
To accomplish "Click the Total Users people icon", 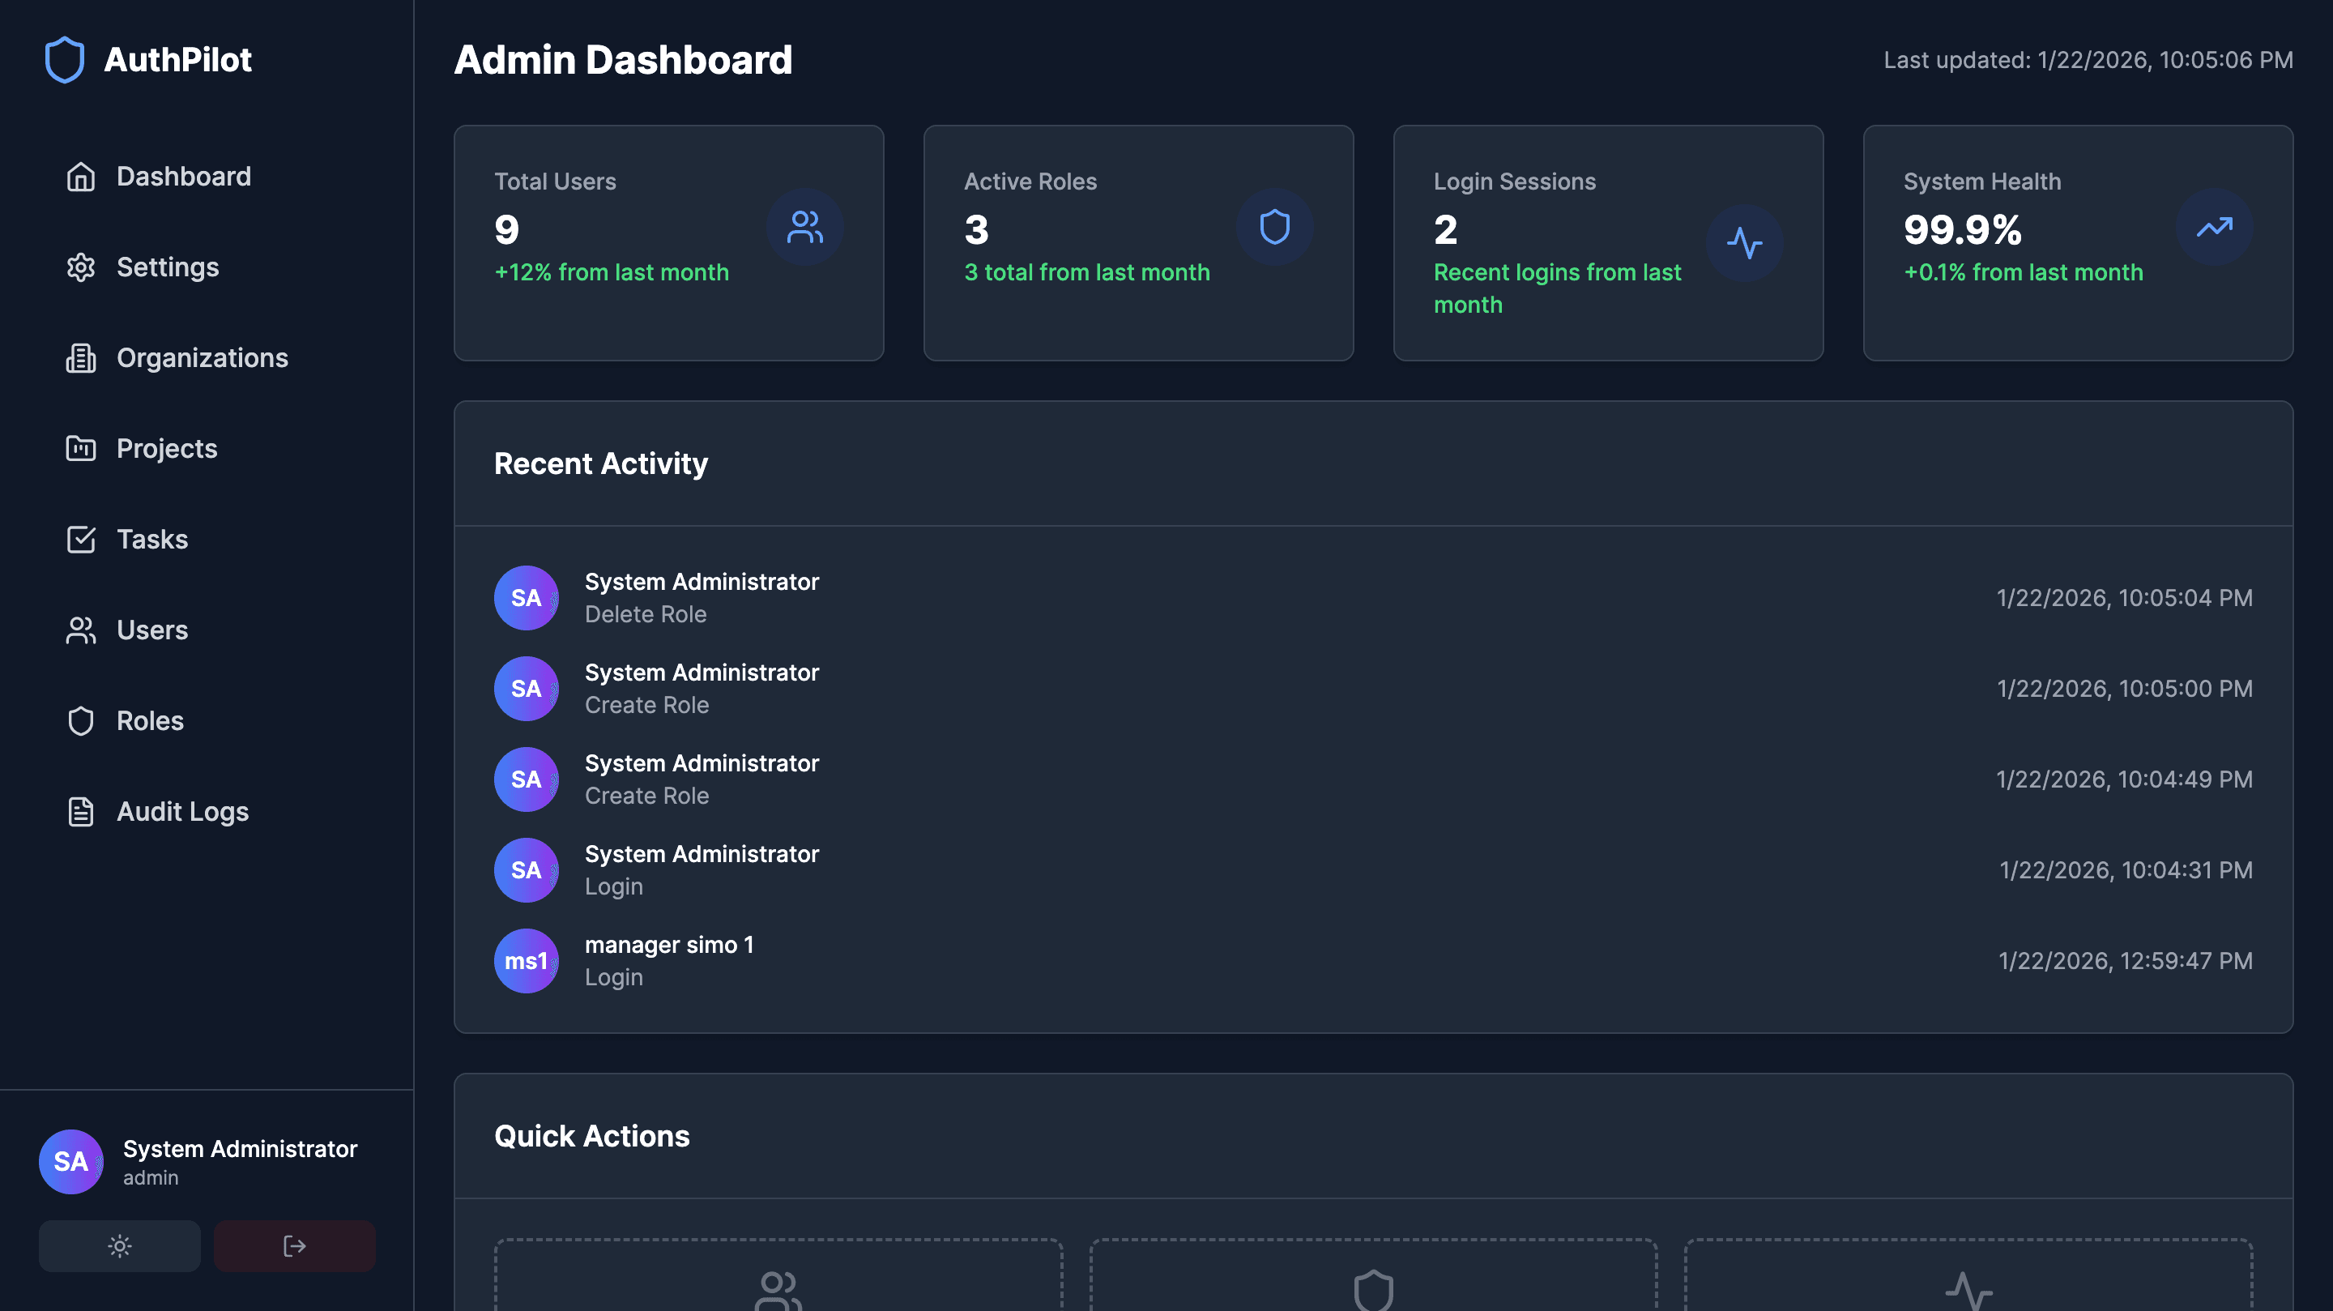I will 804,228.
